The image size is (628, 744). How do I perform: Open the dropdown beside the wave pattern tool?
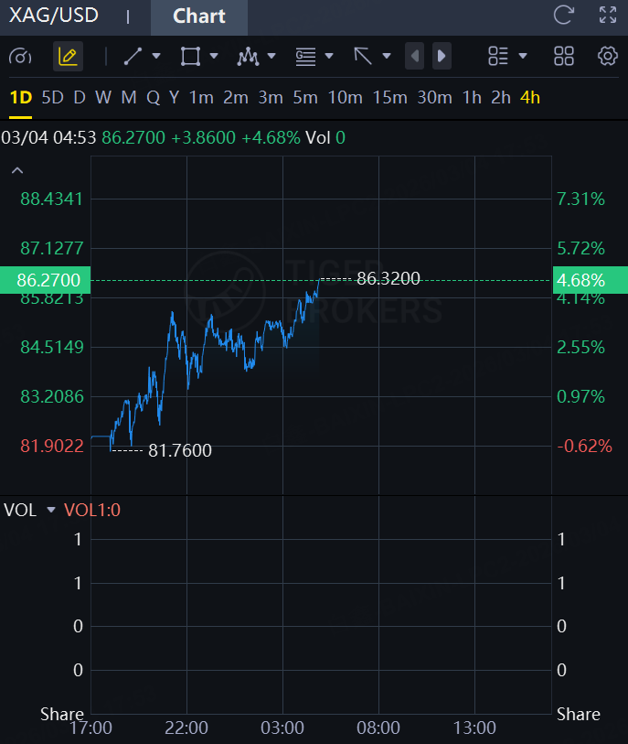click(x=271, y=57)
